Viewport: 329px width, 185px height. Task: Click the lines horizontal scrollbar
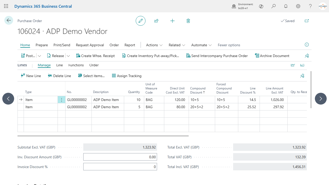[x=103, y=136]
